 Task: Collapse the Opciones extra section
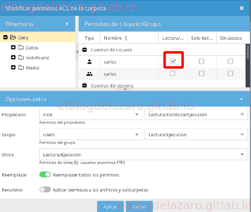[x=241, y=99]
